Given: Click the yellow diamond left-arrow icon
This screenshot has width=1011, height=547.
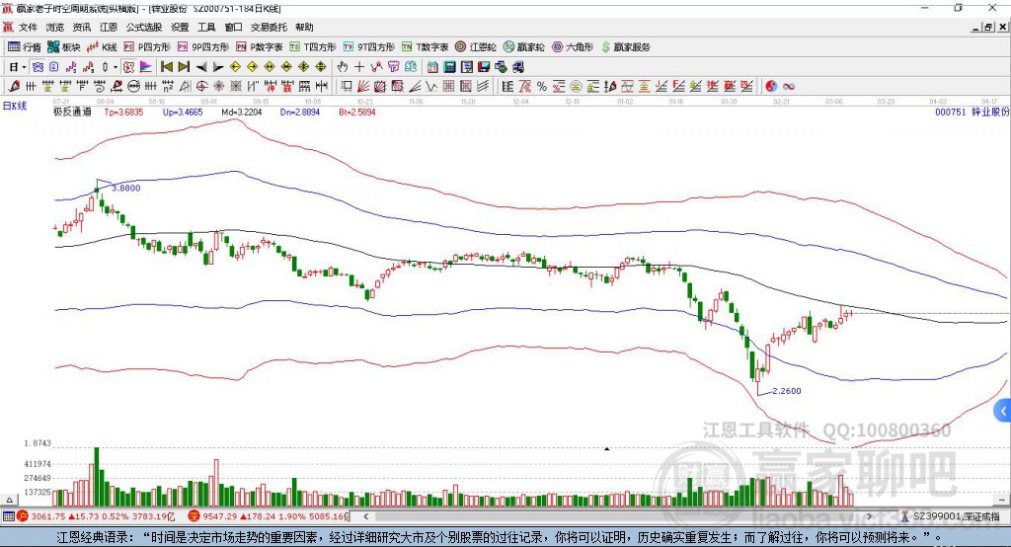Looking at the screenshot, I should (x=235, y=67).
